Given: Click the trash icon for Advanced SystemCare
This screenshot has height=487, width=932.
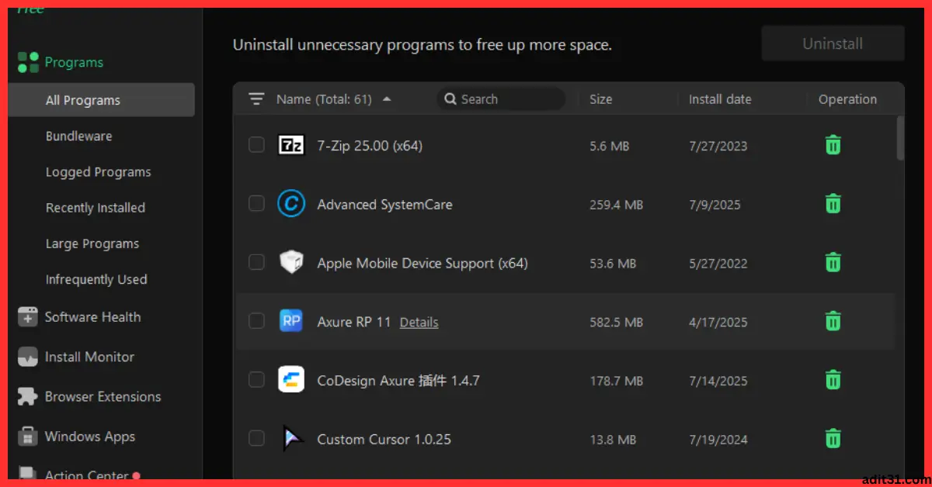Looking at the screenshot, I should click(x=833, y=204).
